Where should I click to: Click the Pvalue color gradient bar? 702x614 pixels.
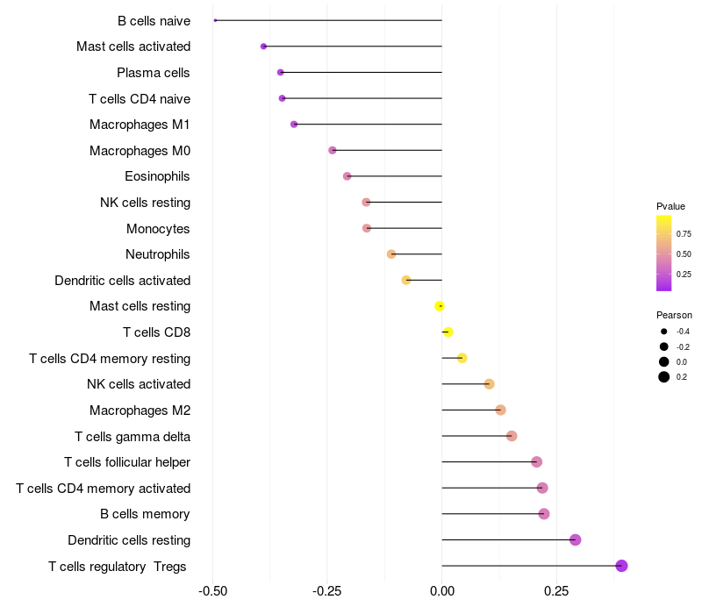[663, 253]
